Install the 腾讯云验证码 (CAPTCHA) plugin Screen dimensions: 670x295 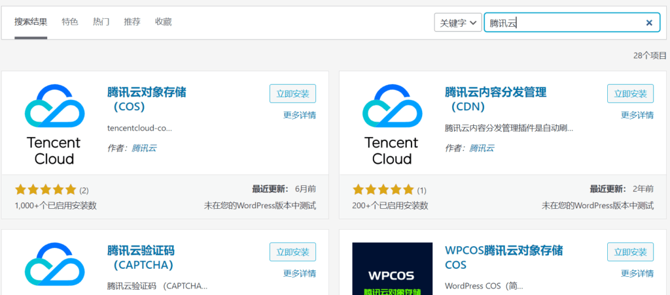tap(292, 252)
